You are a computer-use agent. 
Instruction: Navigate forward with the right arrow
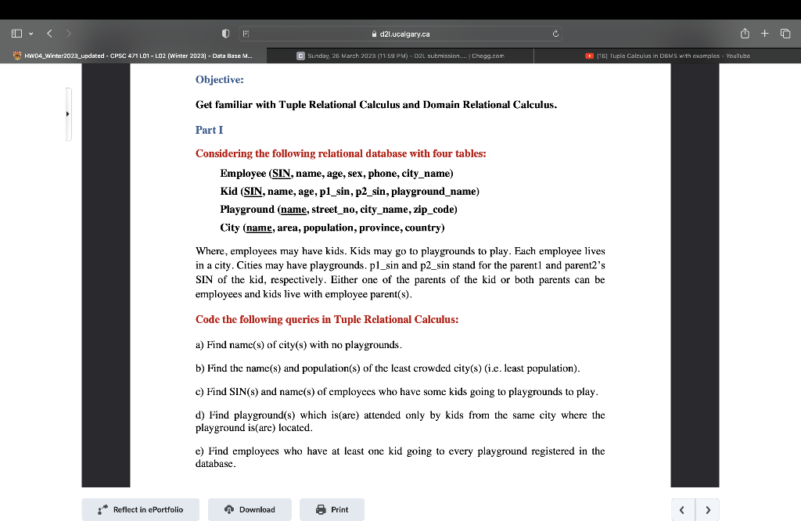pyautogui.click(x=69, y=34)
